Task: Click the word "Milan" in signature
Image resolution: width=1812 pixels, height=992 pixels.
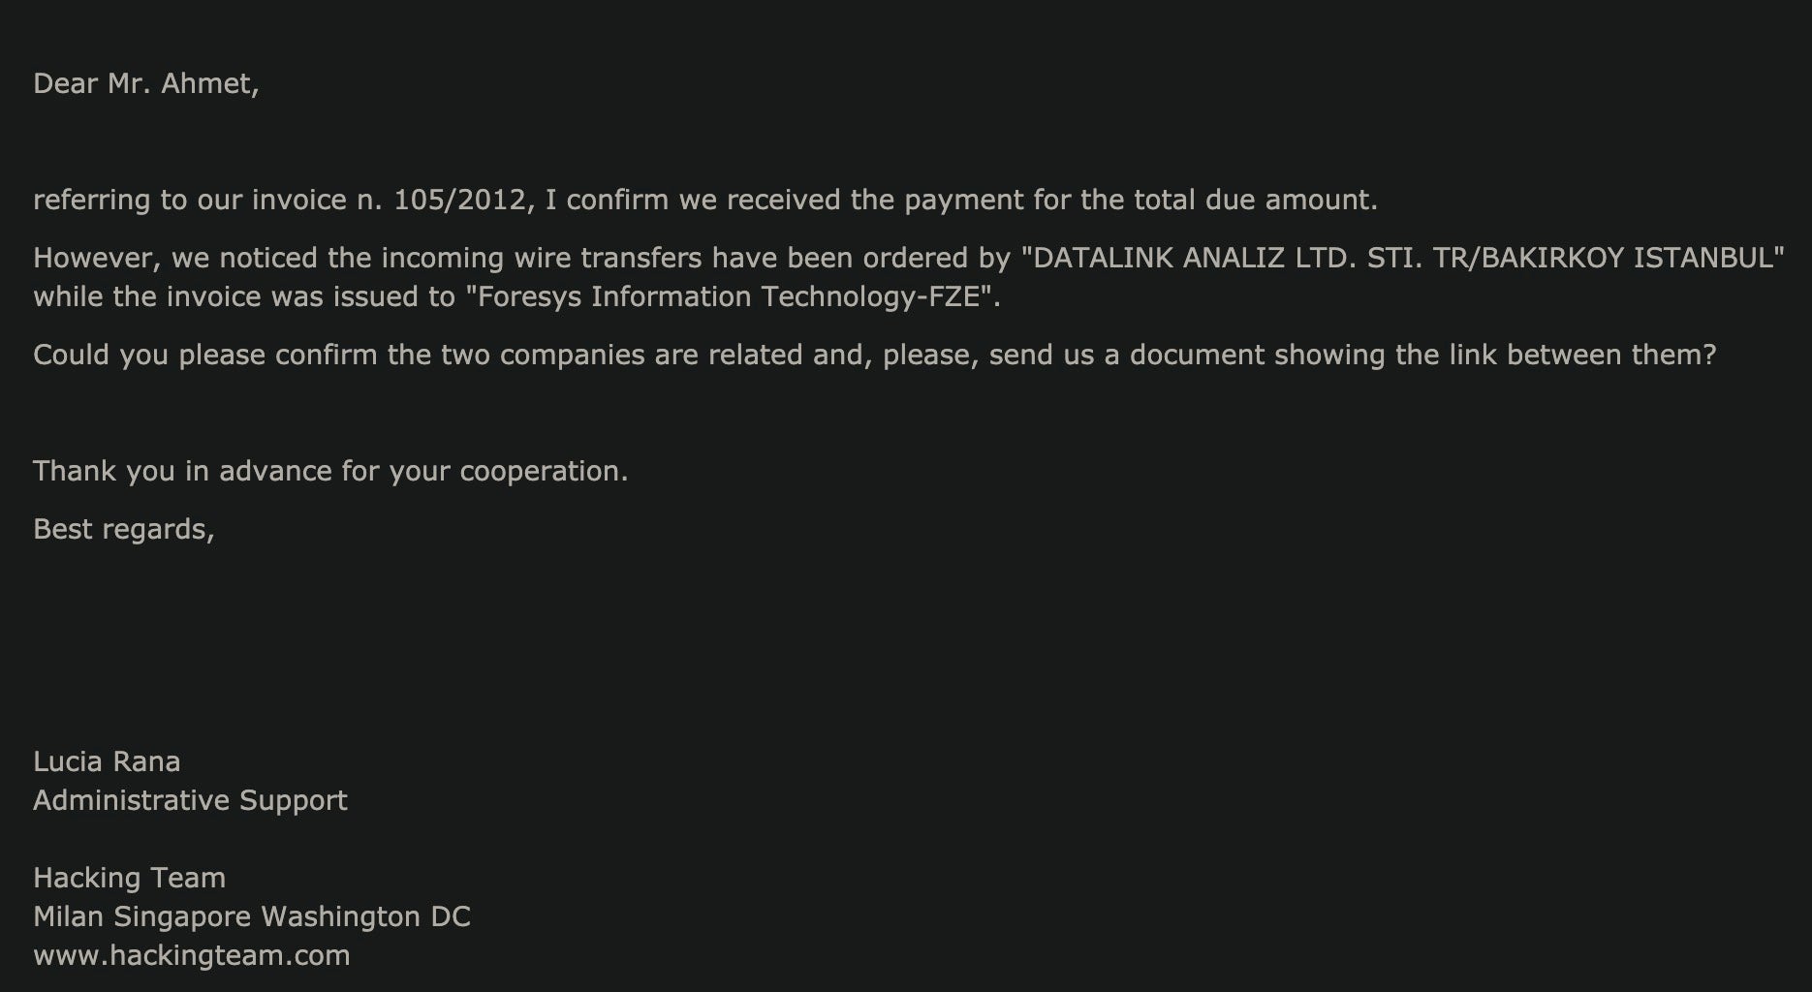Action: (x=68, y=916)
